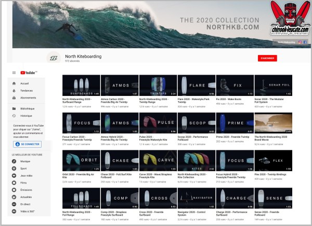This screenshot has height=226, width=312.
Task: Open Pulse kite video thumbnail
Action: coord(158,123)
